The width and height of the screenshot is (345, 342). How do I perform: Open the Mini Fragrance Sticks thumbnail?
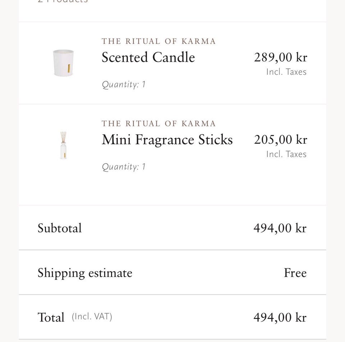tap(63, 145)
